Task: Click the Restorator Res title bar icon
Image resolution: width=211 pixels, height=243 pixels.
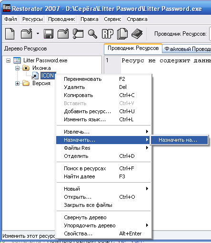Action: pos(7,8)
